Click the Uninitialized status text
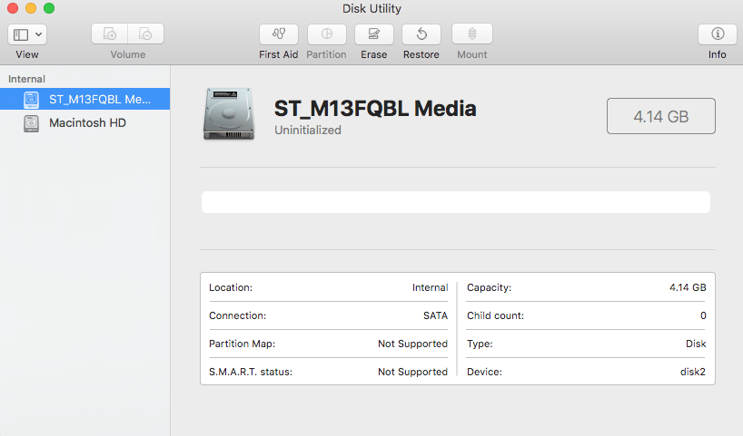This screenshot has height=436, width=743. click(x=308, y=130)
